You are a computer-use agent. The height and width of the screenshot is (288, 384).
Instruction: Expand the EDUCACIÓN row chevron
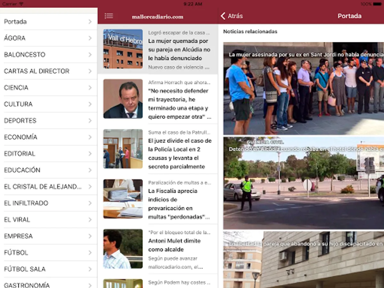point(90,170)
